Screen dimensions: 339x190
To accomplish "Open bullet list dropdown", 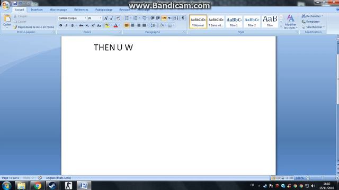I will click(131, 18).
